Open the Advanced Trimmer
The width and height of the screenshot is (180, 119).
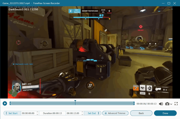(115, 113)
